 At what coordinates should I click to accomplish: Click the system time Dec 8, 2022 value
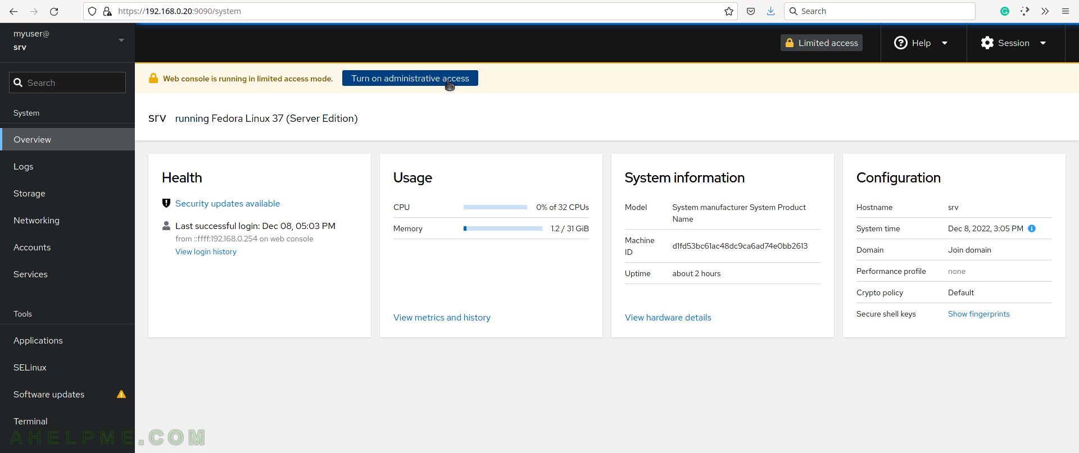pyautogui.click(x=986, y=228)
